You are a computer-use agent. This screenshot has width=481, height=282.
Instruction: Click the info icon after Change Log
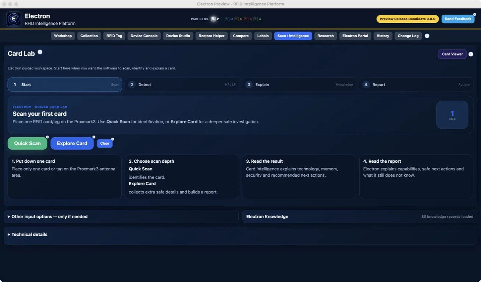coord(427,36)
